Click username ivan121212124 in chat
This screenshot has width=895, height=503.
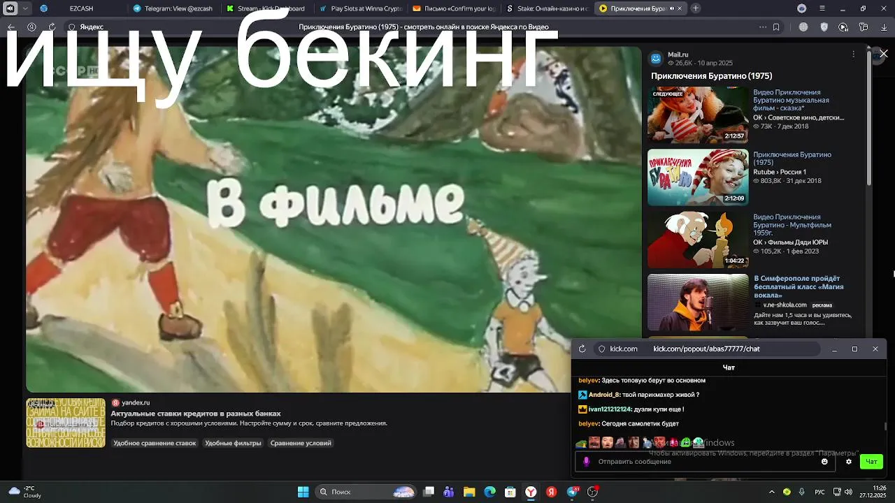coord(610,409)
